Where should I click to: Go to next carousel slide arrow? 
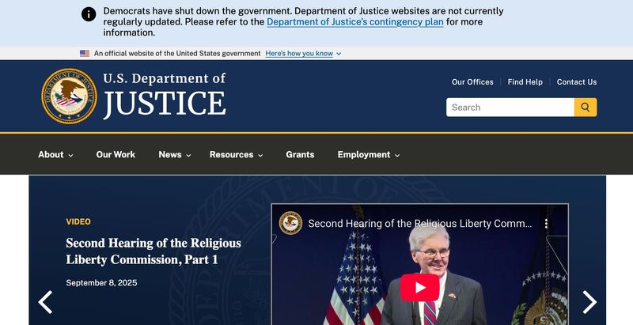coord(589,302)
